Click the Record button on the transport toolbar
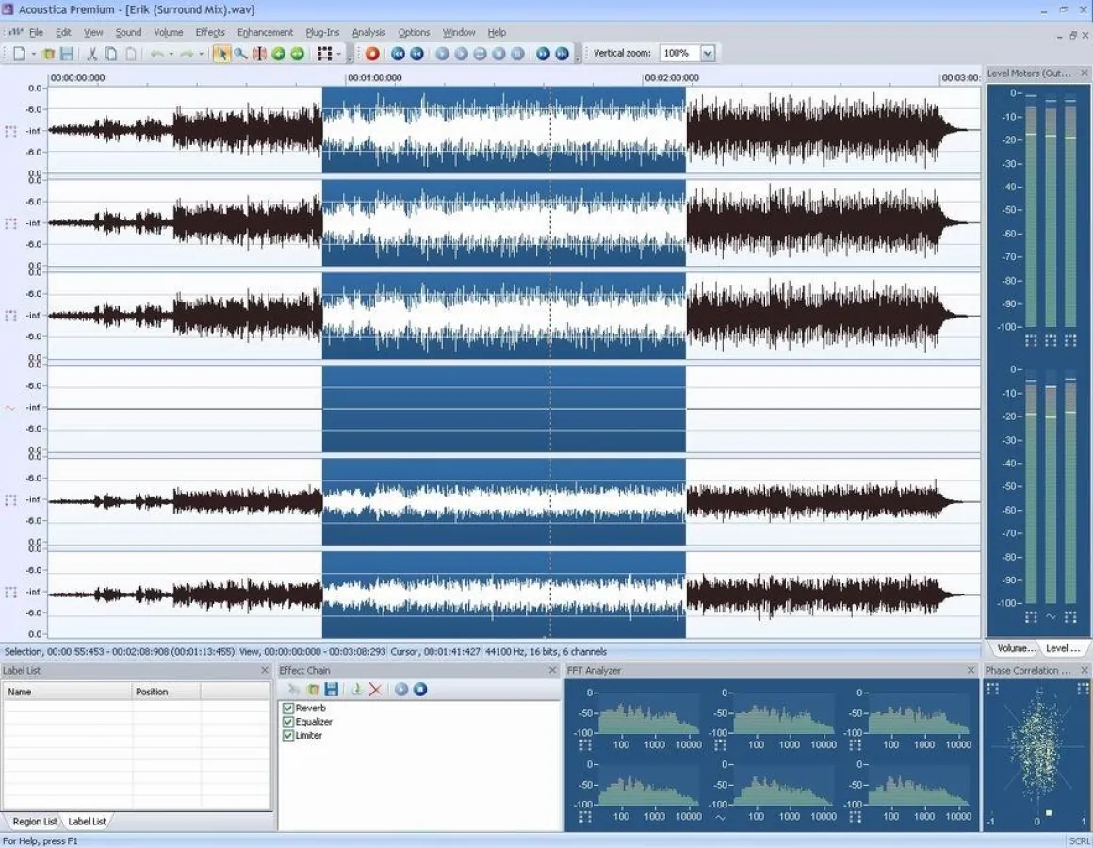The height and width of the screenshot is (848, 1093). (371, 54)
